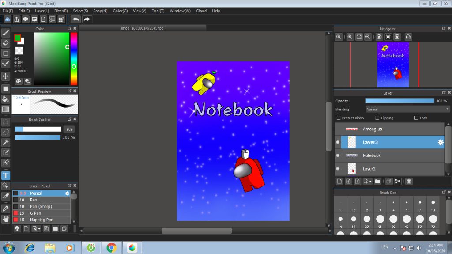The image size is (452, 254).
Task: Click Navigator fit-to-window icon
Action: click(358, 37)
